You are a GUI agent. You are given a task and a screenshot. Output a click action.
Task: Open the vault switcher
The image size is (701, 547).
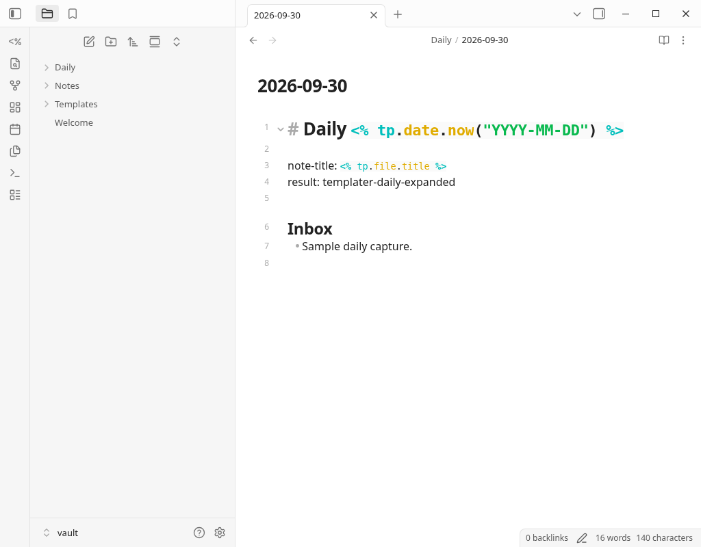[x=60, y=533]
